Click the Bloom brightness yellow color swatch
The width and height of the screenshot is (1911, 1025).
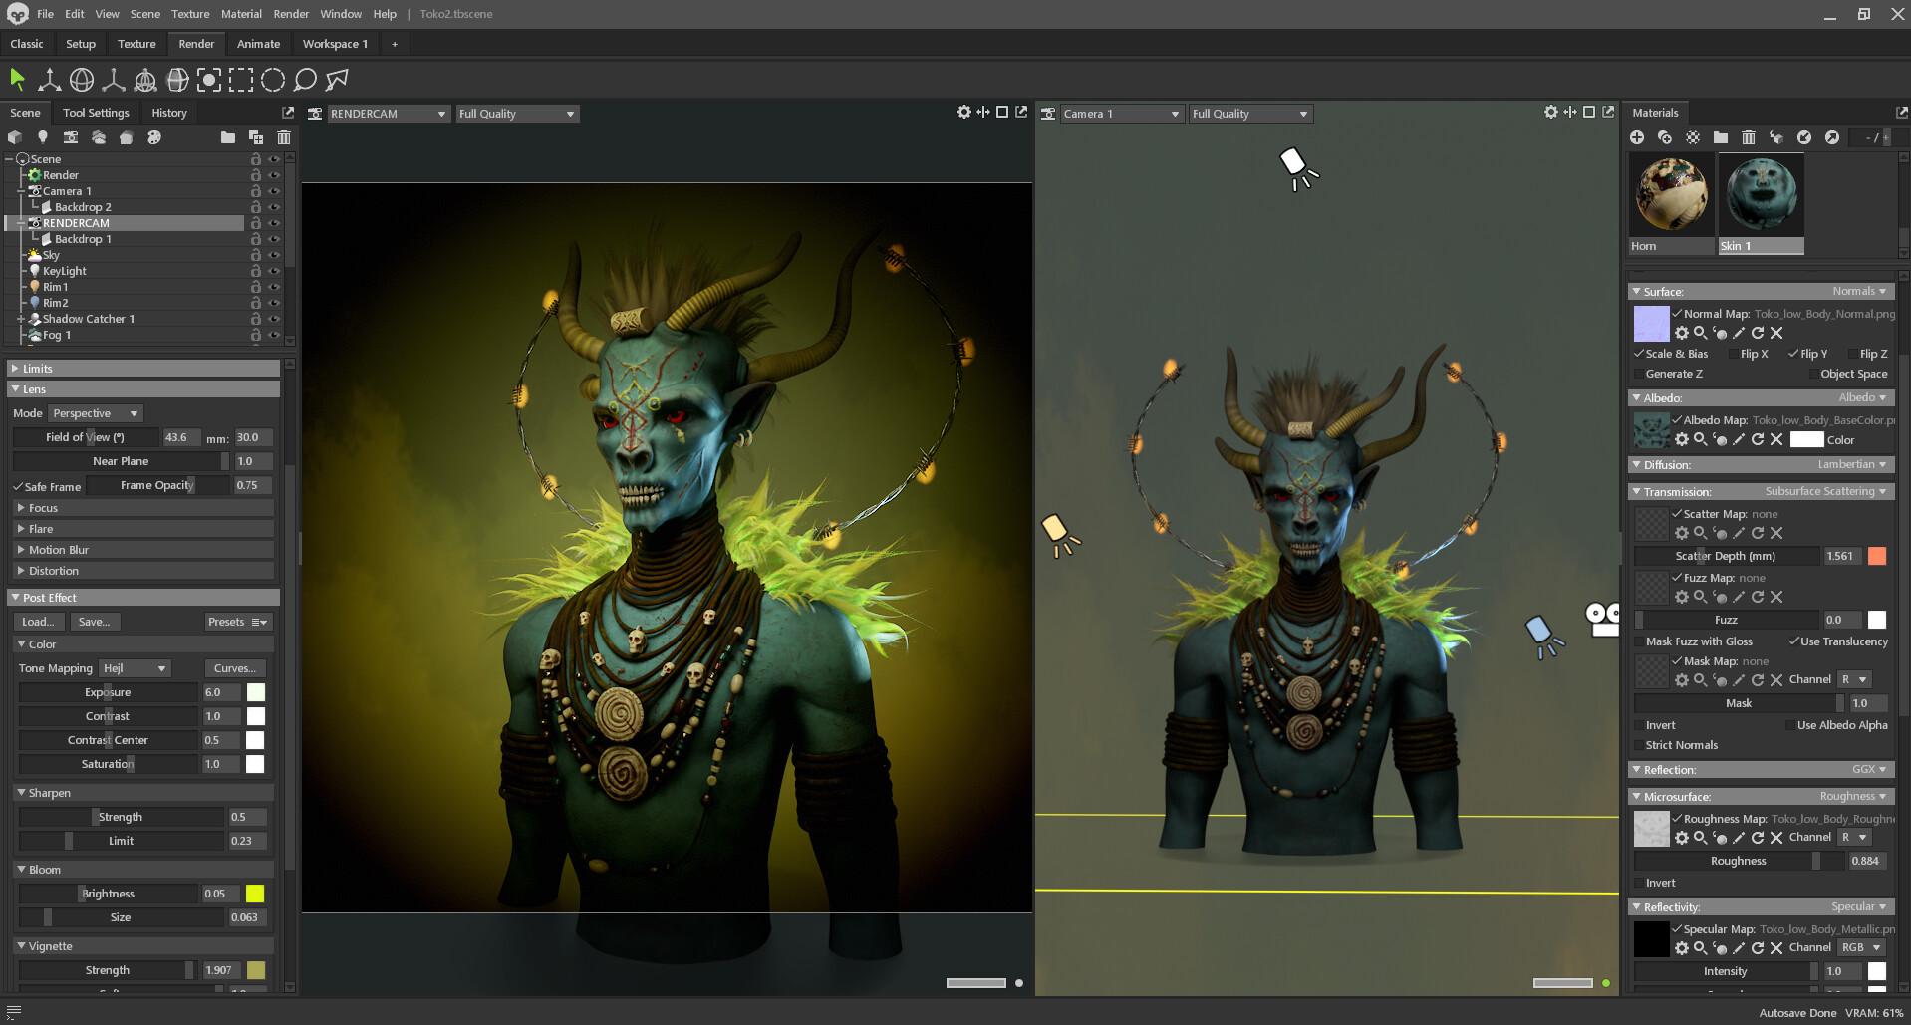point(255,894)
